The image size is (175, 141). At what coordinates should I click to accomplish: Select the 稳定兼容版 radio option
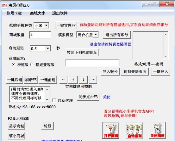click(x=32, y=65)
